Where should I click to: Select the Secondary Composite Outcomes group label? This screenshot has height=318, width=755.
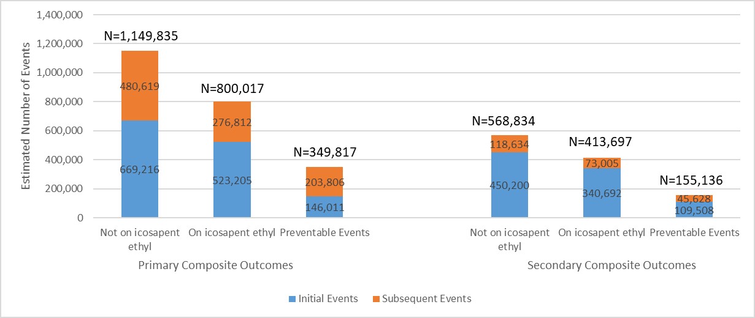611,265
